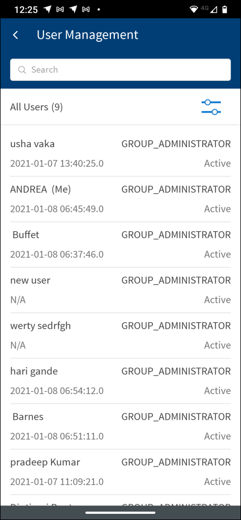Open the filter sliders icon
241x520 pixels.
[x=211, y=107]
